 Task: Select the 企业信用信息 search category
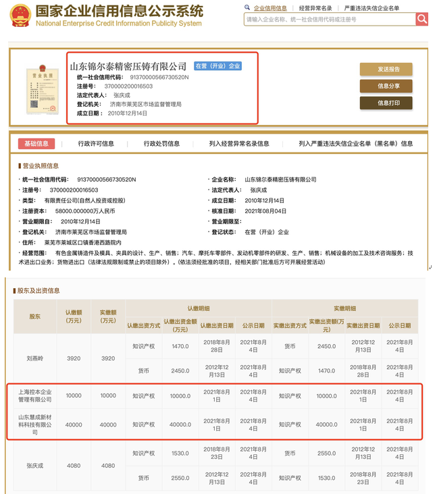tap(270, 8)
